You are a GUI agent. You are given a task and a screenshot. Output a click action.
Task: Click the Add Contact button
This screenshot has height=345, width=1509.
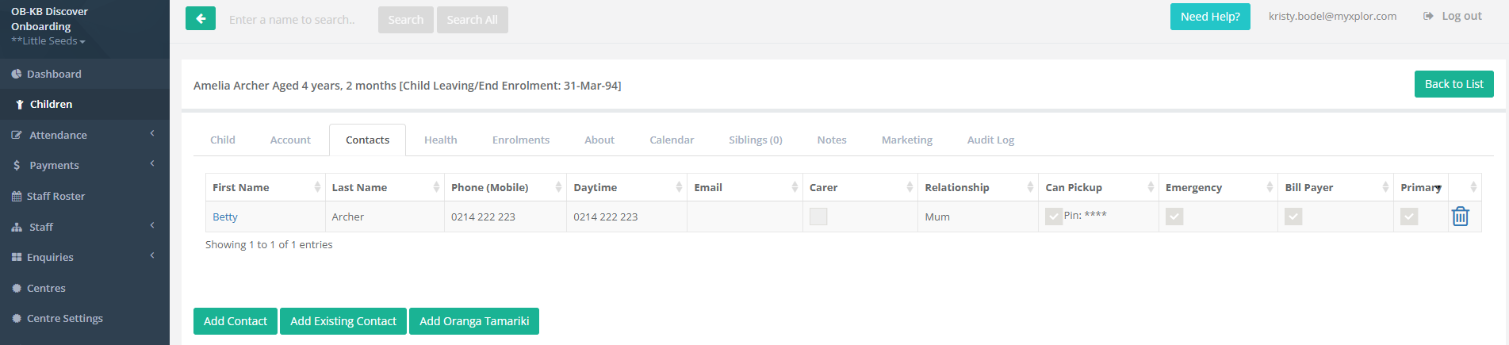pyautogui.click(x=236, y=321)
